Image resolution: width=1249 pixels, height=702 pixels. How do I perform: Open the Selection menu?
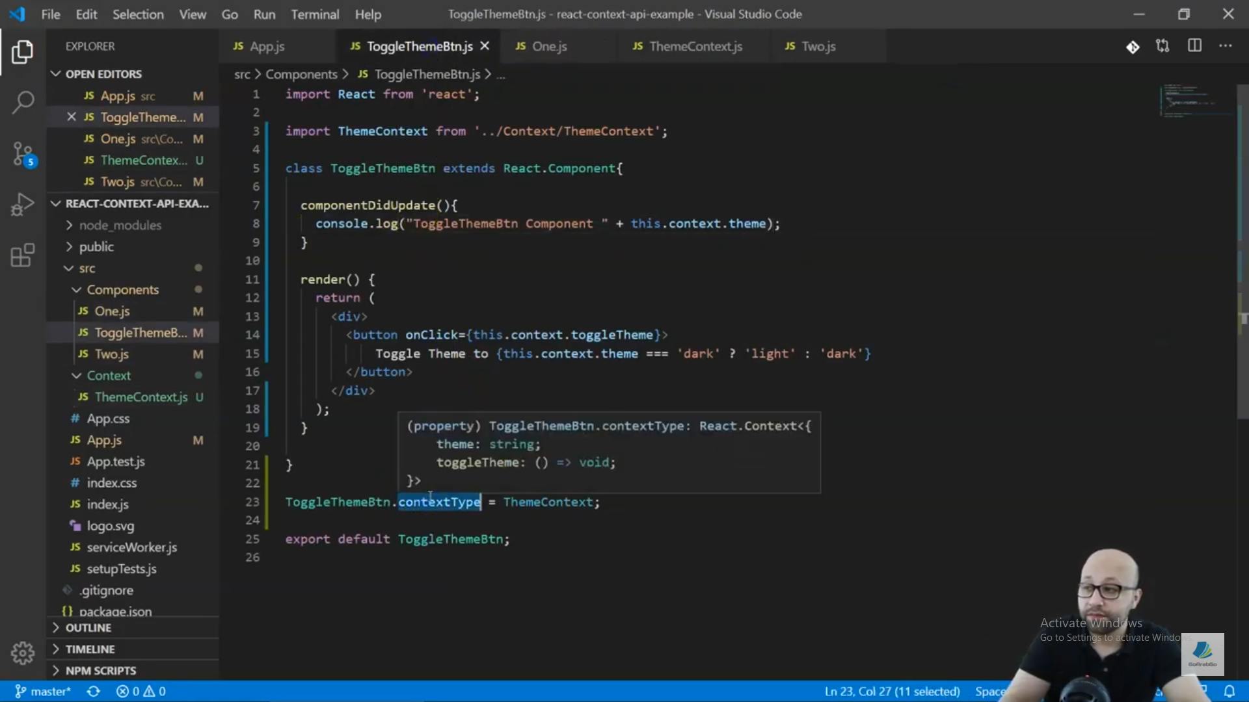[138, 14]
